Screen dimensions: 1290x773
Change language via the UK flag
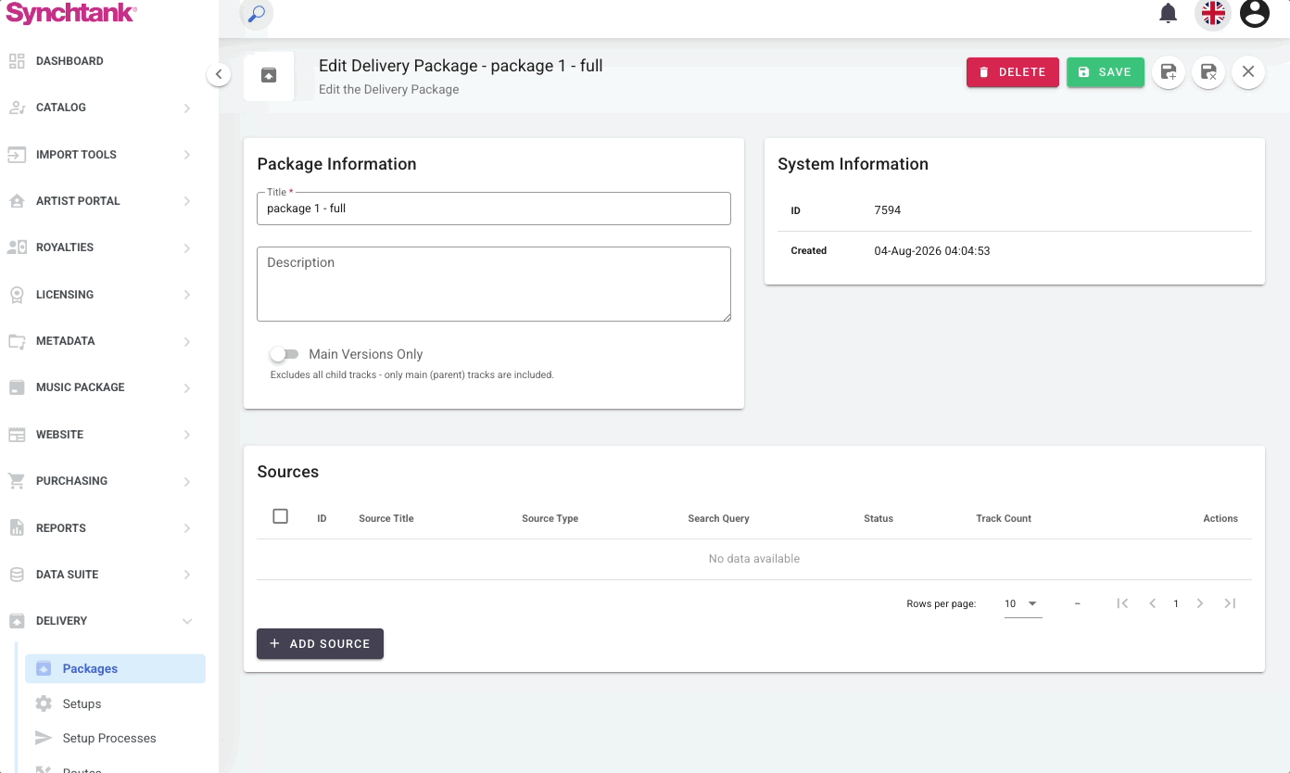[x=1213, y=14]
